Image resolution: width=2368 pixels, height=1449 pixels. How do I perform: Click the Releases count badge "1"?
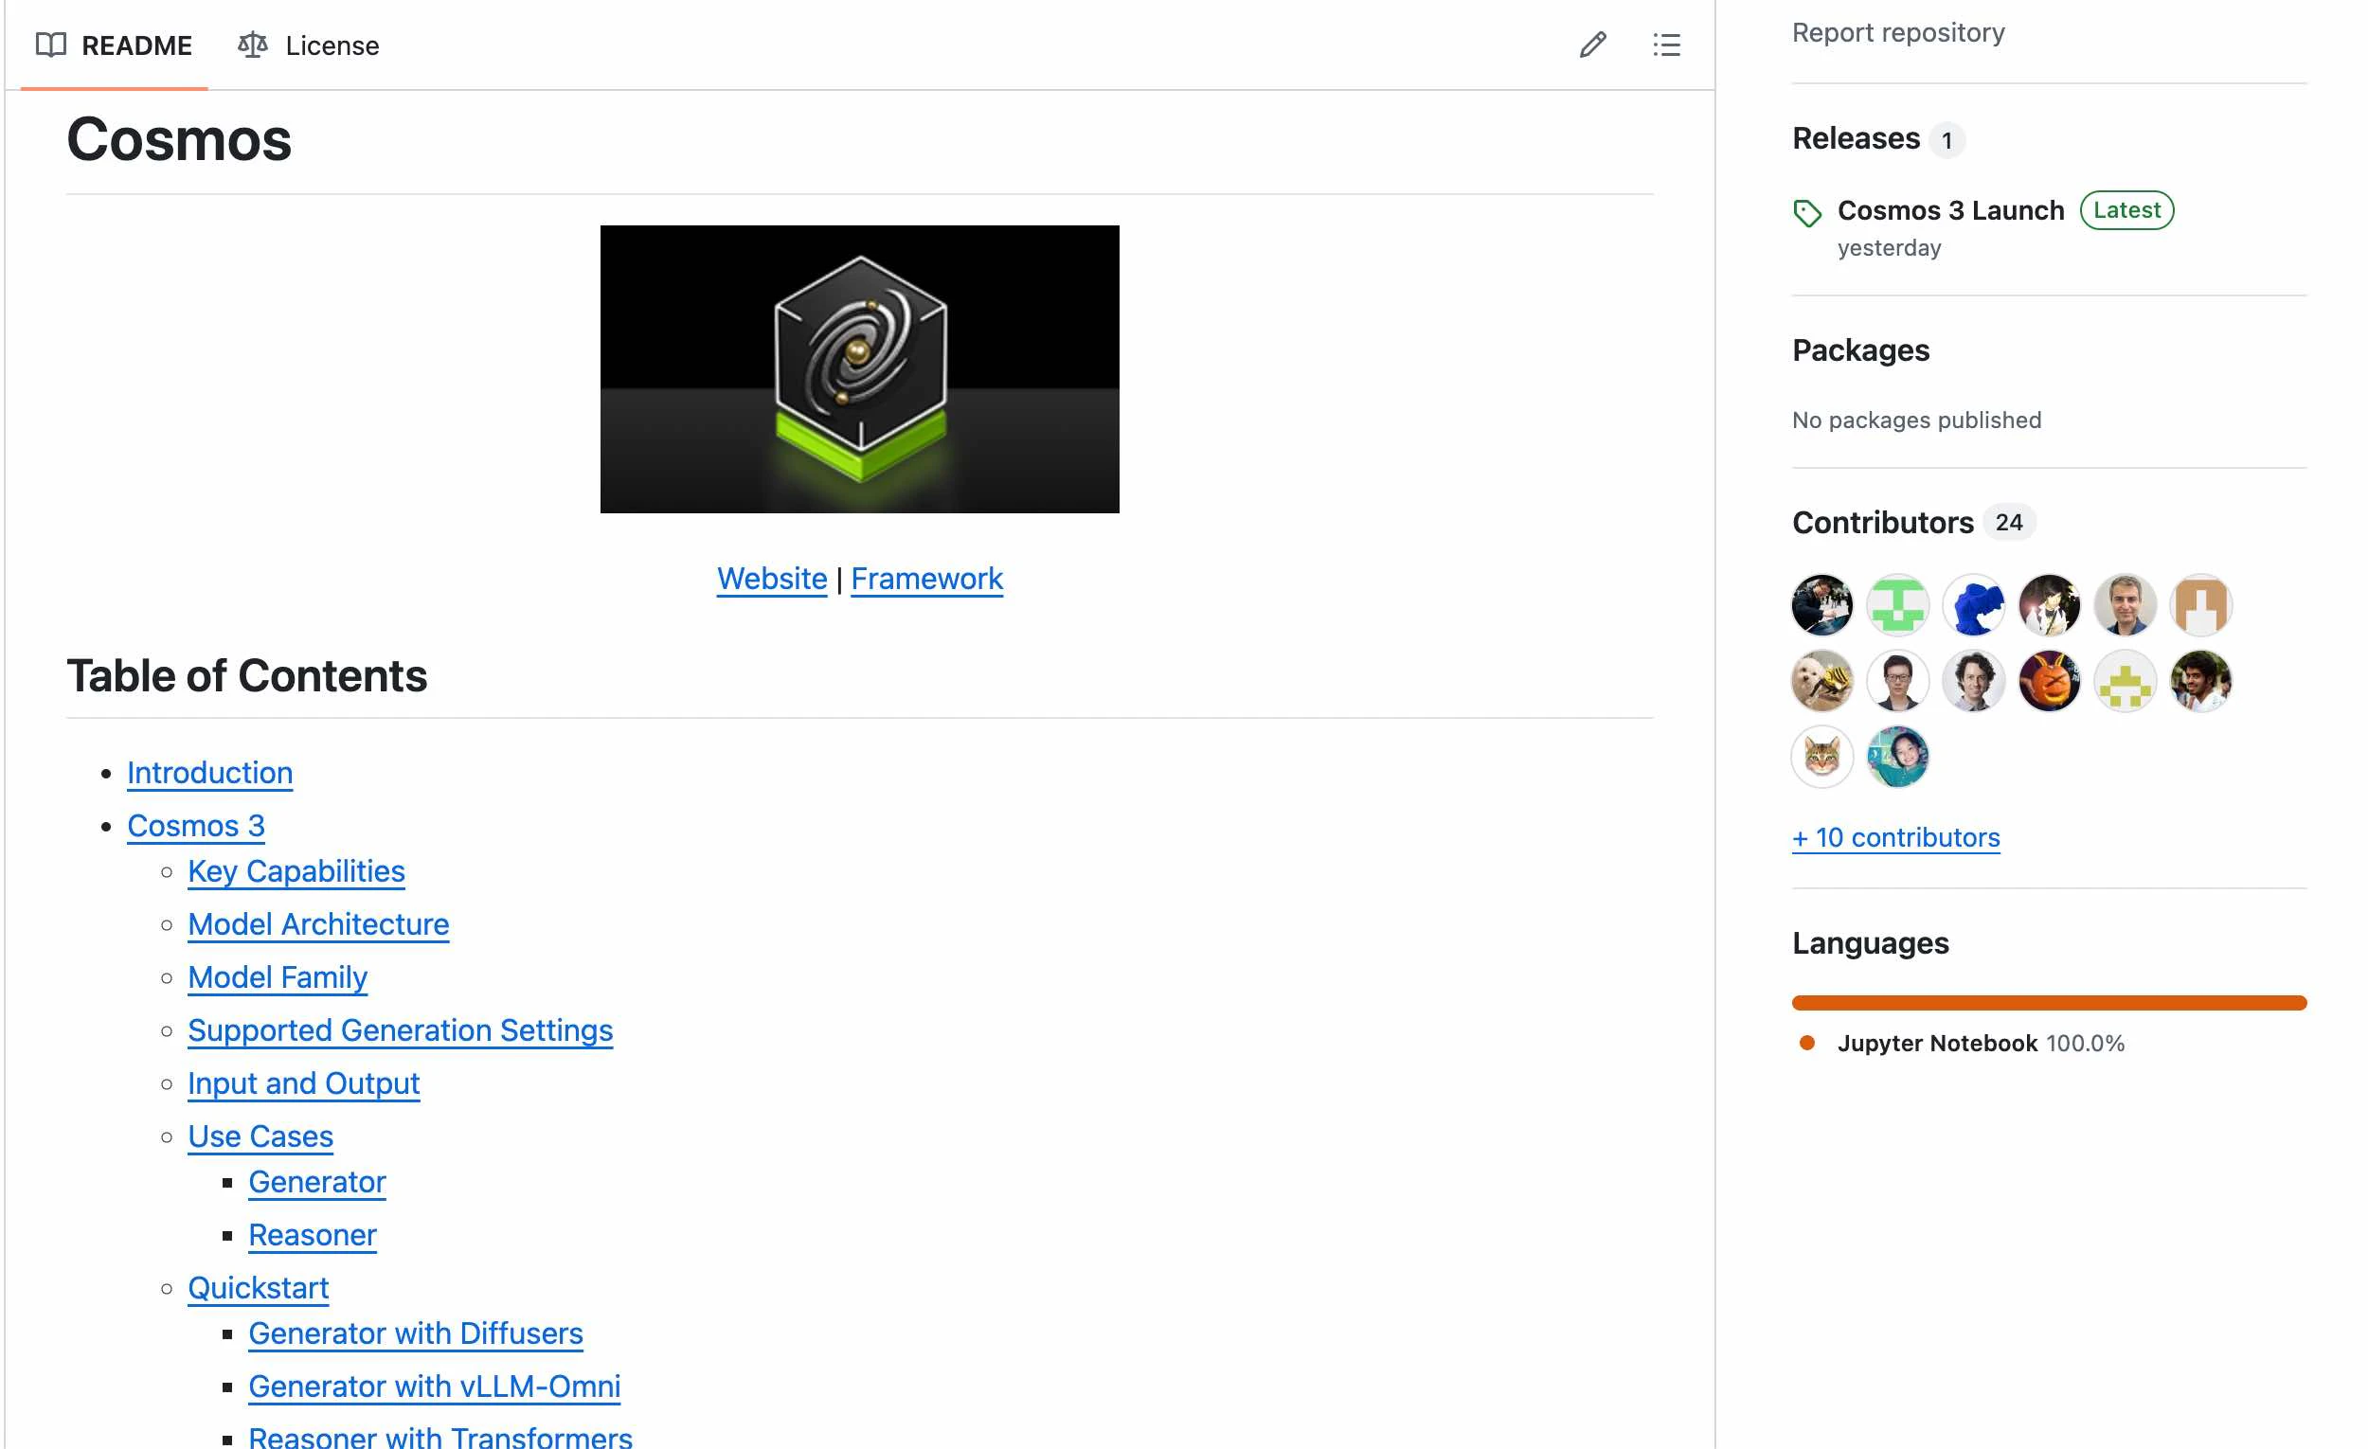pos(1946,140)
